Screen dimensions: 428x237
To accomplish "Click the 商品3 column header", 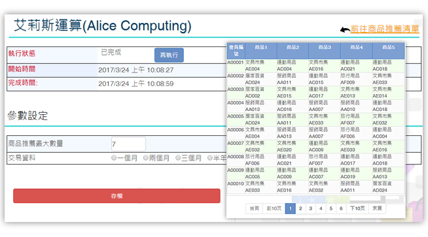I will pyautogui.click(x=325, y=51).
